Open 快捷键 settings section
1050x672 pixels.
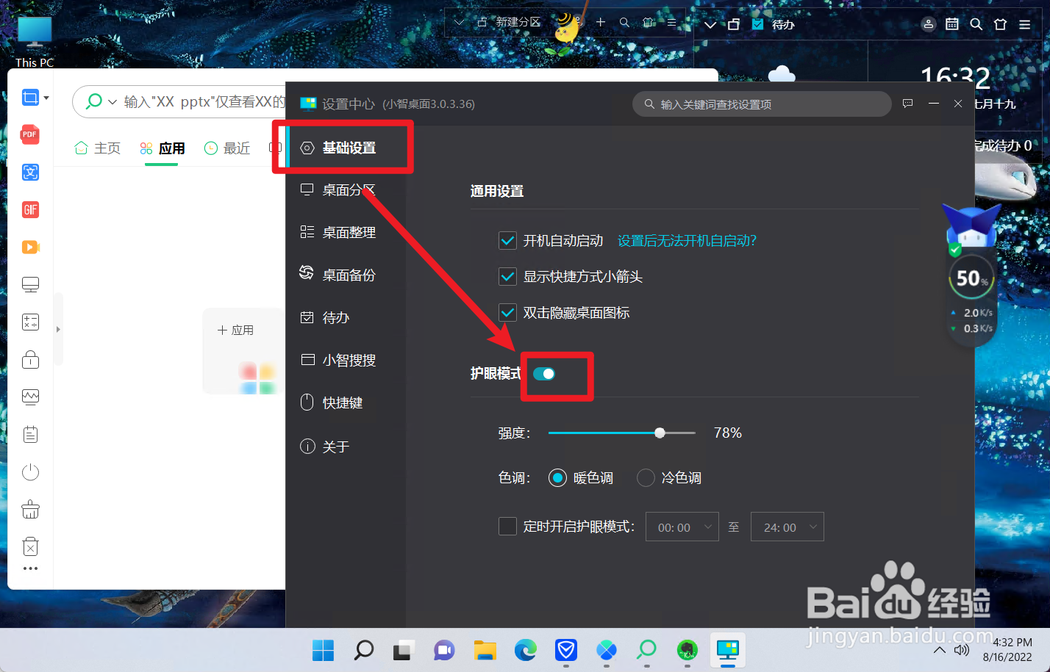tap(345, 403)
